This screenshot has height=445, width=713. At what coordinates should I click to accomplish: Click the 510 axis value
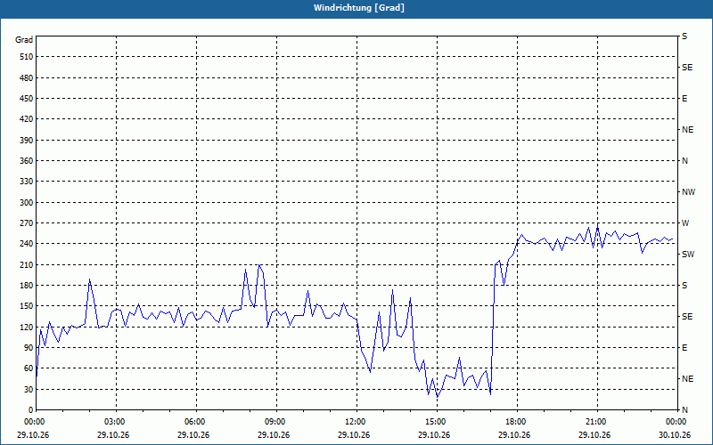26,57
